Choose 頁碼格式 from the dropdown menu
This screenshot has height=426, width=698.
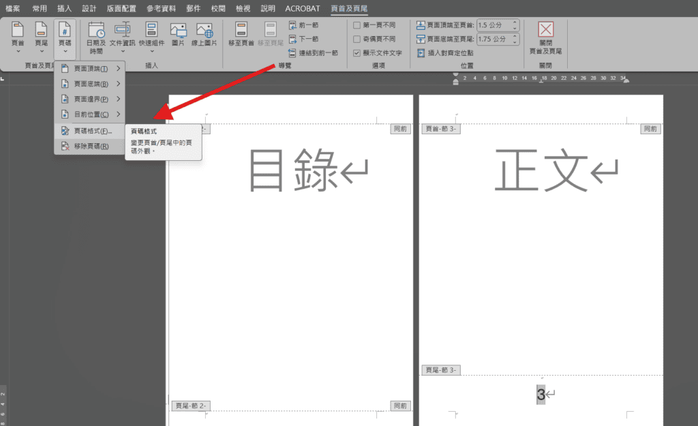point(91,131)
